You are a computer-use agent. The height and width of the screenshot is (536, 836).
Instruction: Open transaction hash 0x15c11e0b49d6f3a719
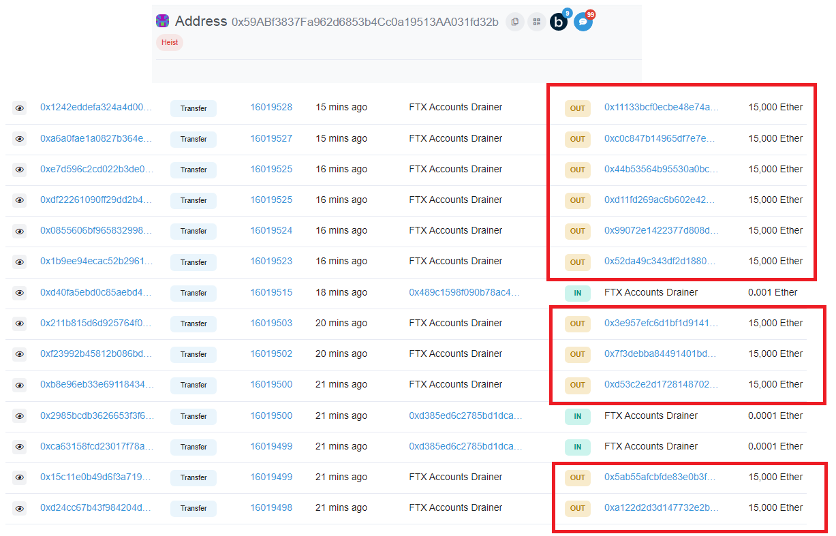(97, 477)
